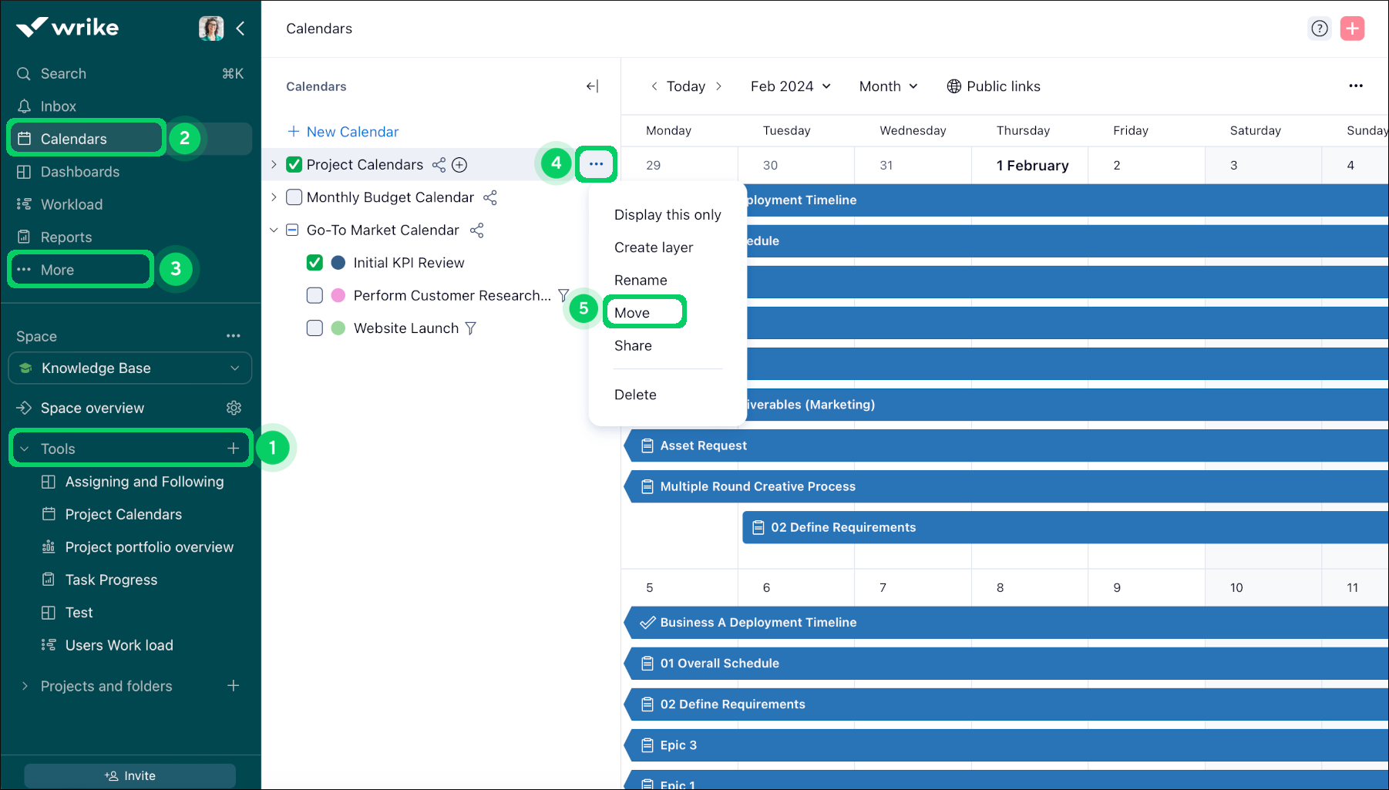This screenshot has height=790, width=1389.
Task: Expand the Knowledge Base space selector
Action: click(129, 368)
